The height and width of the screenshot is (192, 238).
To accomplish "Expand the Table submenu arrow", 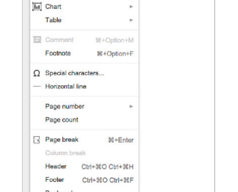I will 131,20.
